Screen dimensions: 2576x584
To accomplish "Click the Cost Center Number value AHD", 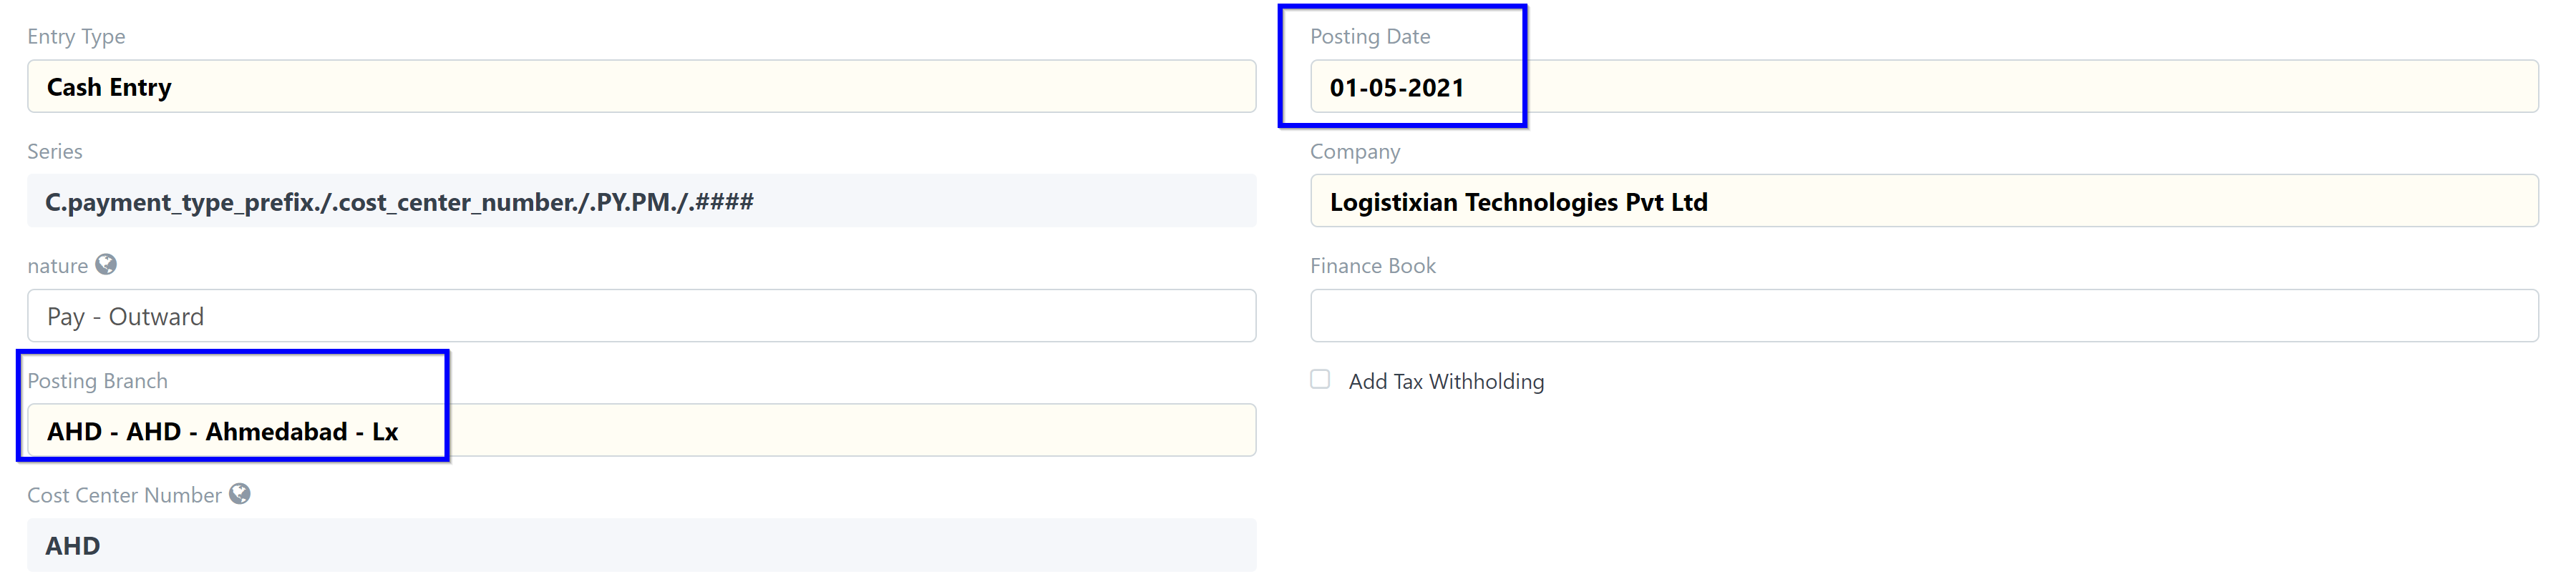I will (x=640, y=546).
